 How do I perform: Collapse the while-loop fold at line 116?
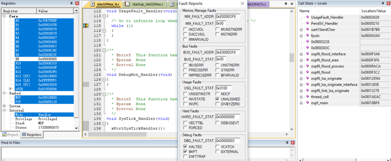point(104,30)
